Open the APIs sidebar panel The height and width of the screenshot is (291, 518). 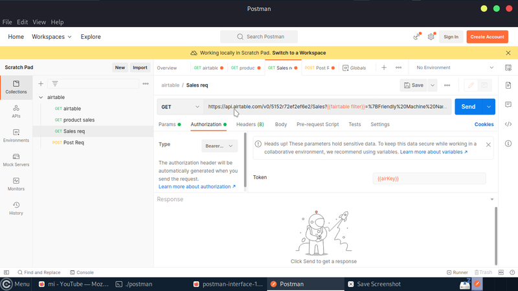16,111
